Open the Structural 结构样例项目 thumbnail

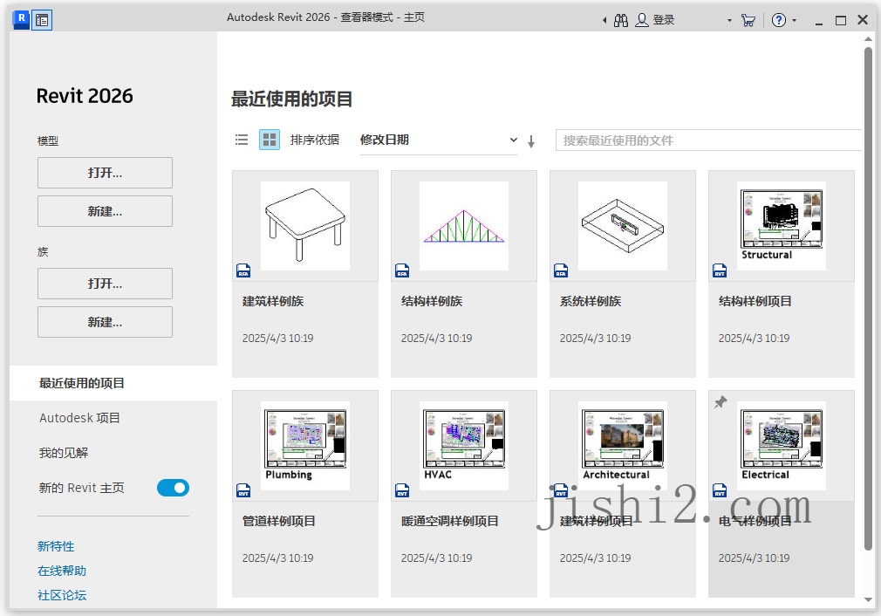pyautogui.click(x=782, y=226)
